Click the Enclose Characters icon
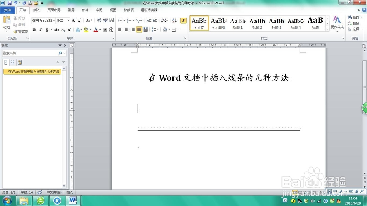The image size is (367, 206). click(x=111, y=30)
